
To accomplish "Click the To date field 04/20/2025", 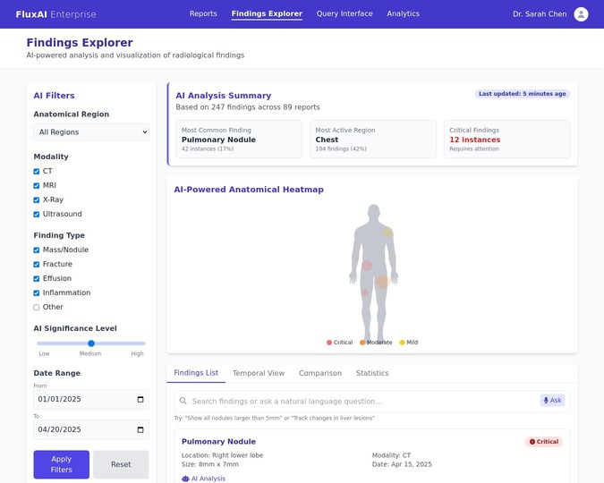I will pyautogui.click(x=91, y=429).
